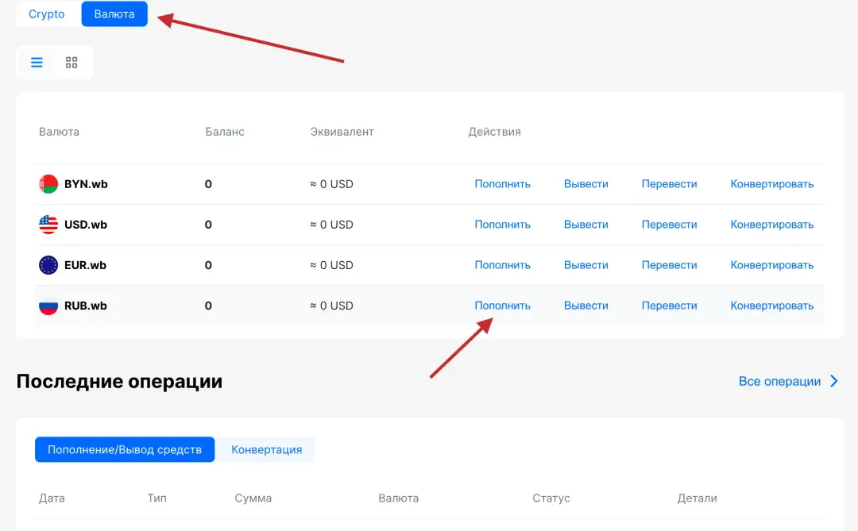Open Все операции link
The image size is (858, 531).
[x=779, y=382]
